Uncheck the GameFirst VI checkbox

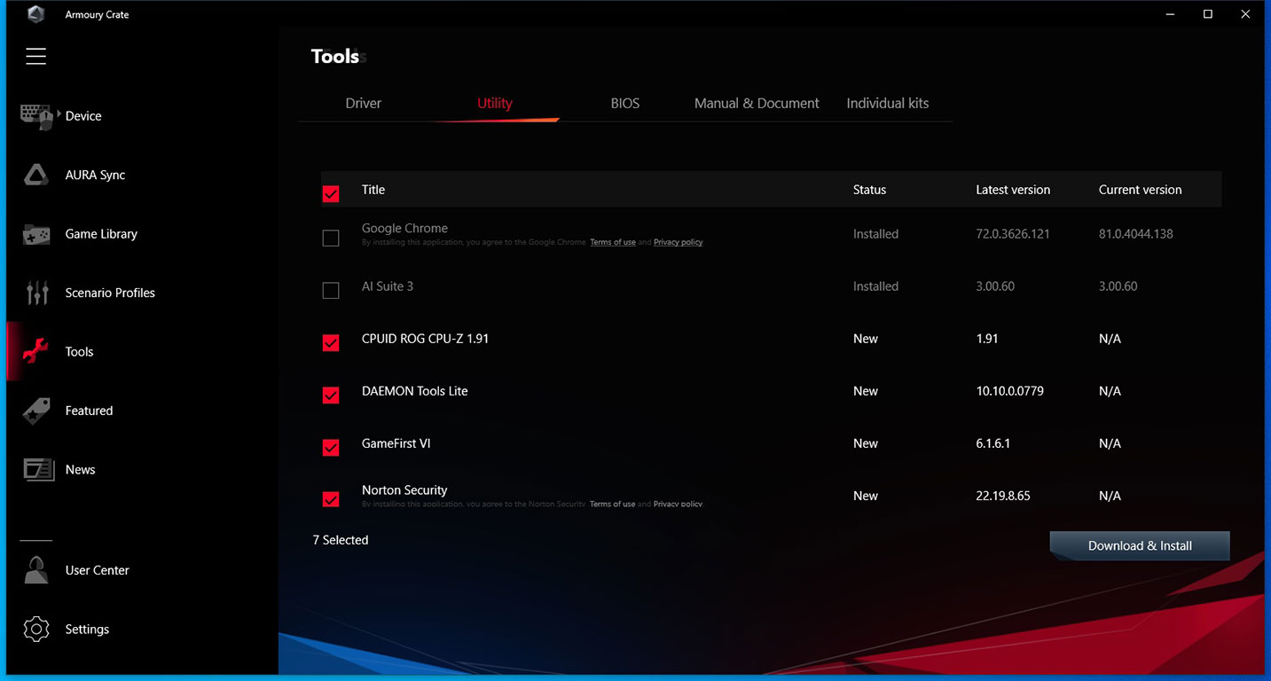click(331, 447)
